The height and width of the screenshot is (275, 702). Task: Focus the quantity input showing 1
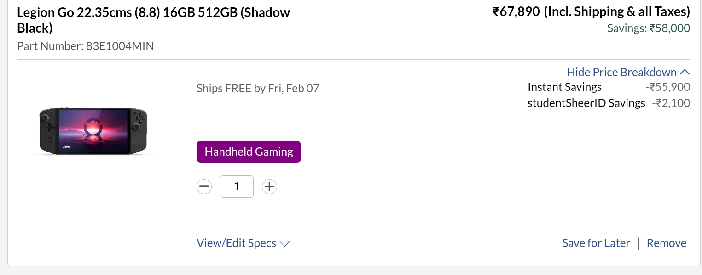pyautogui.click(x=237, y=186)
